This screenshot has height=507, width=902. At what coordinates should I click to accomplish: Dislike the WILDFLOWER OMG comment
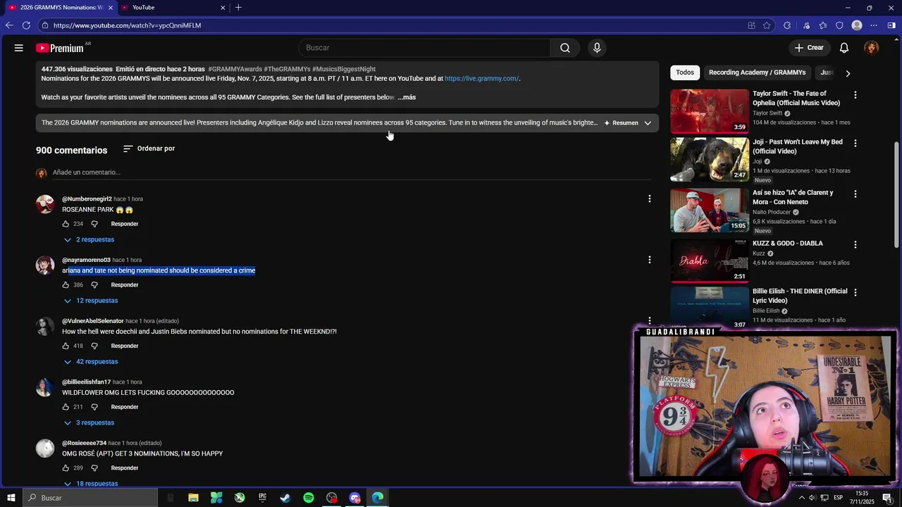[x=94, y=407]
